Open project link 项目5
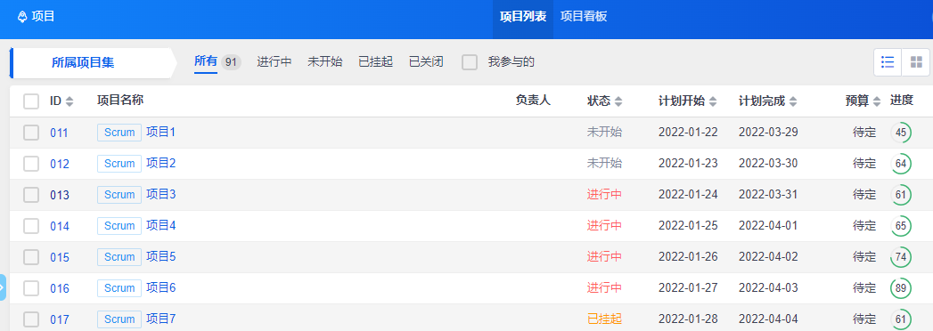 click(161, 257)
